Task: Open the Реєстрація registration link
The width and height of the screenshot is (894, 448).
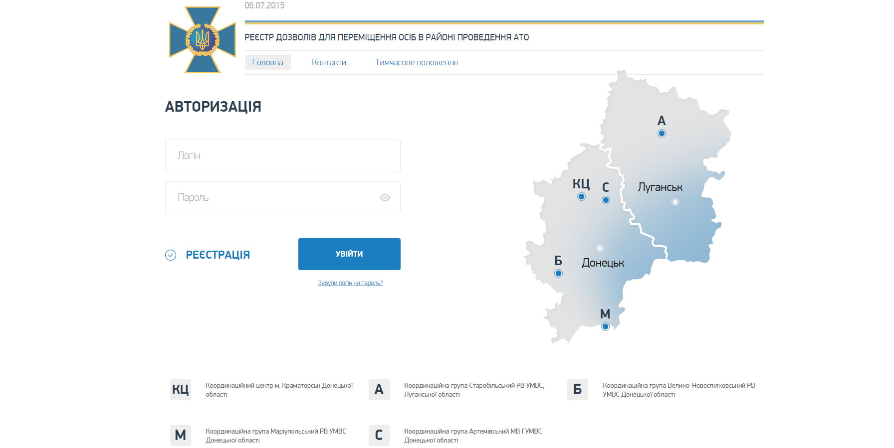Action: (x=218, y=255)
